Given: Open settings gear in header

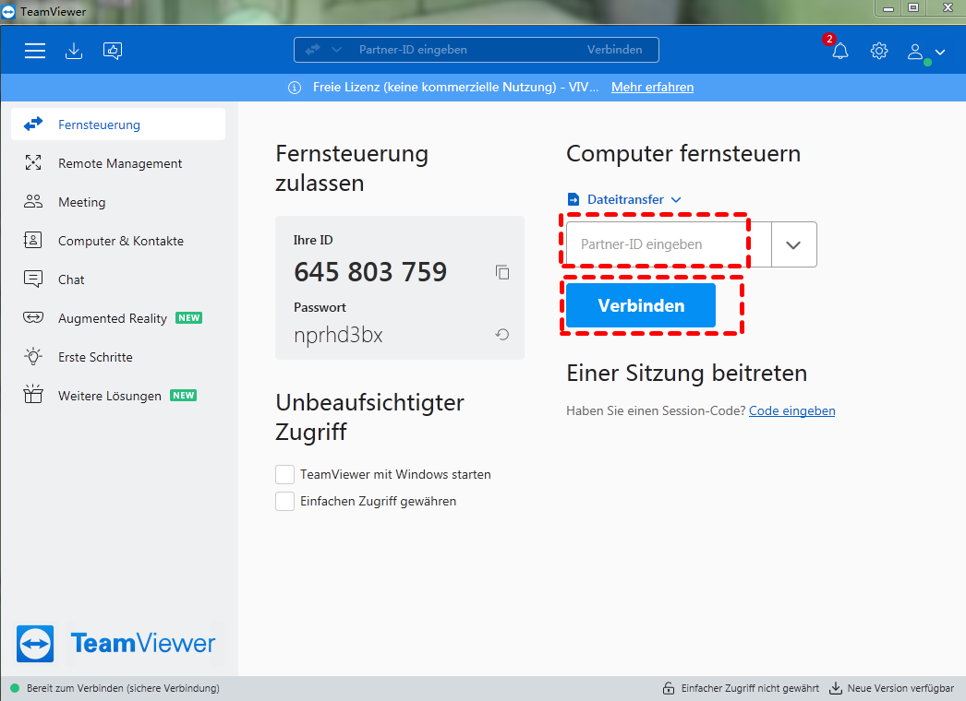Looking at the screenshot, I should tap(879, 51).
